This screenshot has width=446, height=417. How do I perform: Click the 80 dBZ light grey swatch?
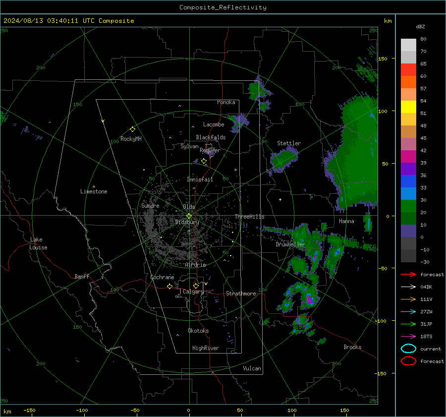click(x=408, y=45)
